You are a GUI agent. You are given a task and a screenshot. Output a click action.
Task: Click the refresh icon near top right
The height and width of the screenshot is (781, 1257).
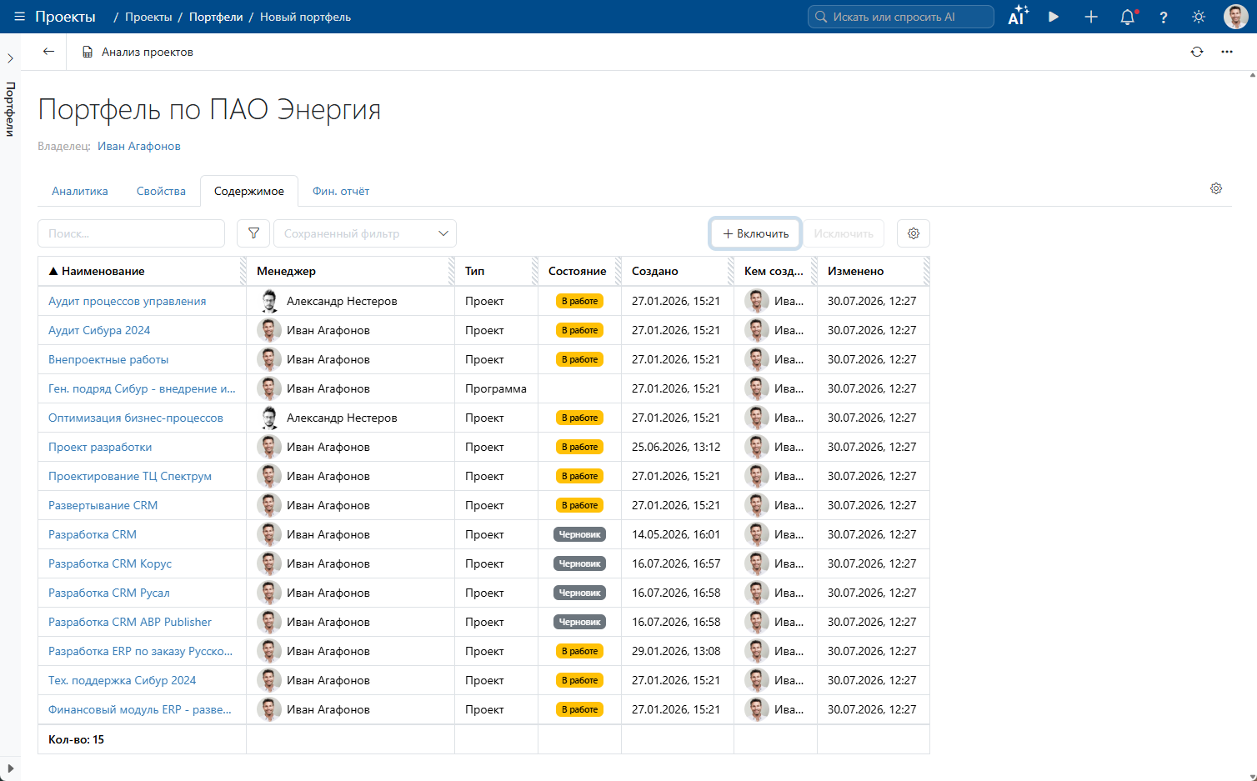(x=1197, y=52)
